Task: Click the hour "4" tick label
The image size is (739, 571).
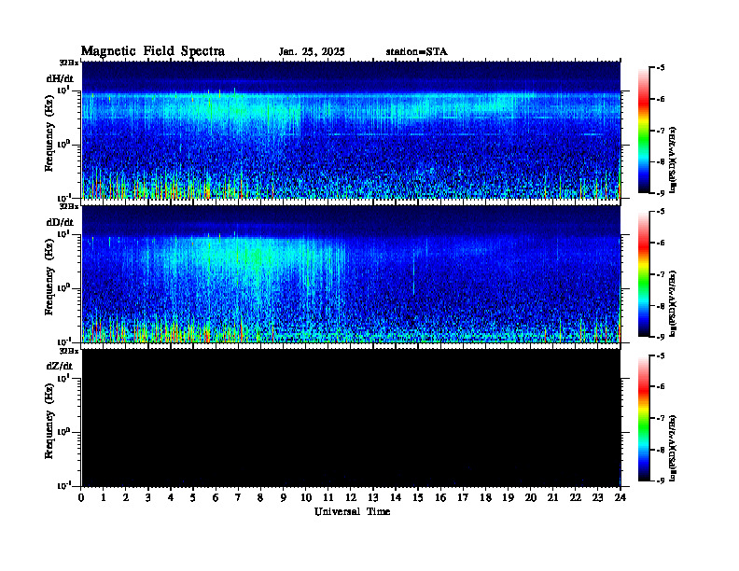Action: pos(172,498)
